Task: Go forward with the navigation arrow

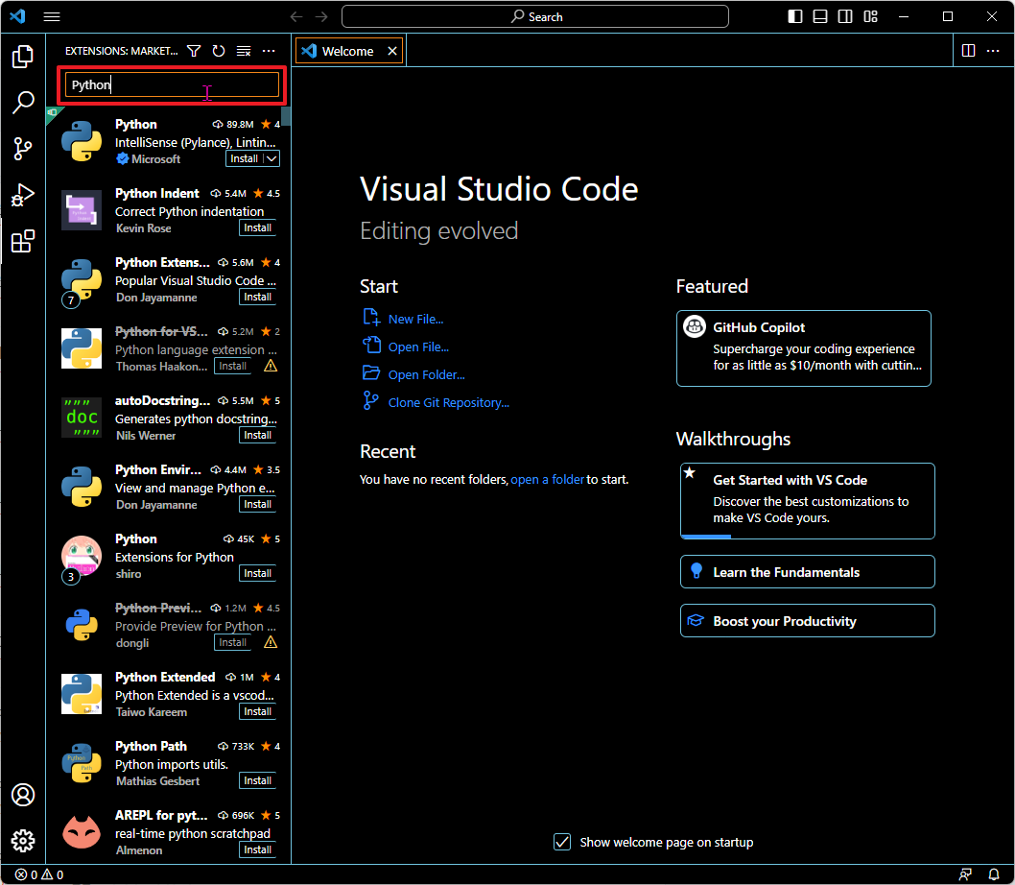Action: [x=321, y=17]
